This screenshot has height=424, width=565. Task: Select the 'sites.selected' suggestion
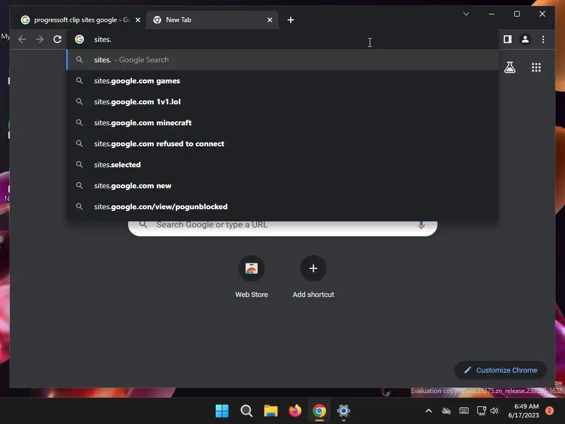[282, 165]
